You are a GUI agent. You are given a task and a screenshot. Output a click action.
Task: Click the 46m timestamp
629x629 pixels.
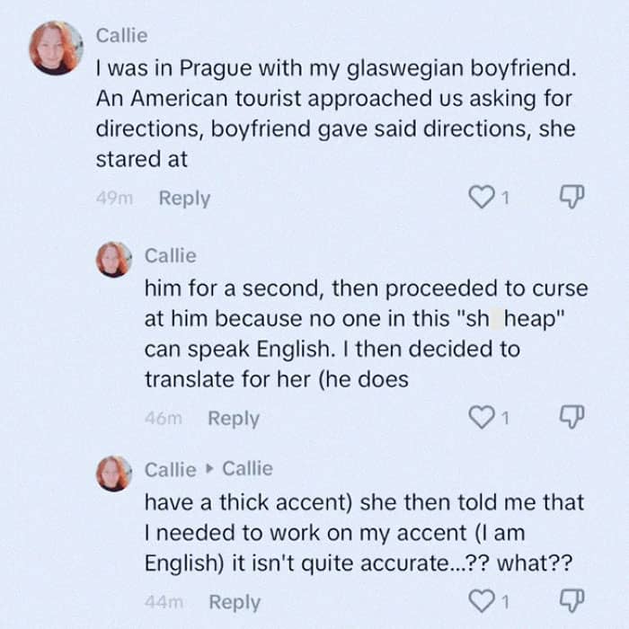164,419
